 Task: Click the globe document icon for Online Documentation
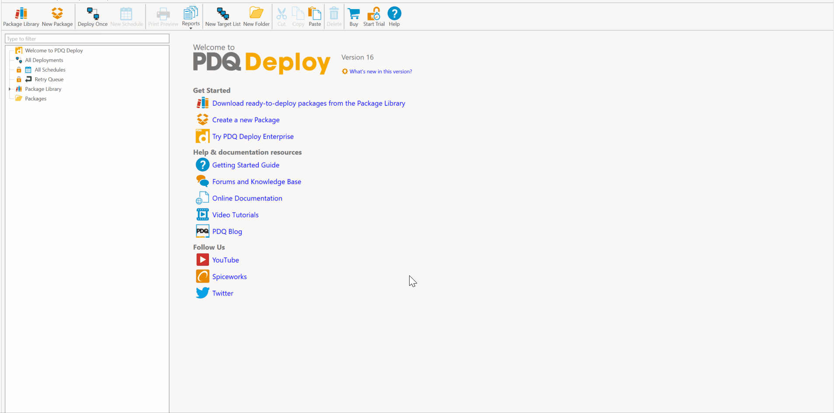point(202,198)
